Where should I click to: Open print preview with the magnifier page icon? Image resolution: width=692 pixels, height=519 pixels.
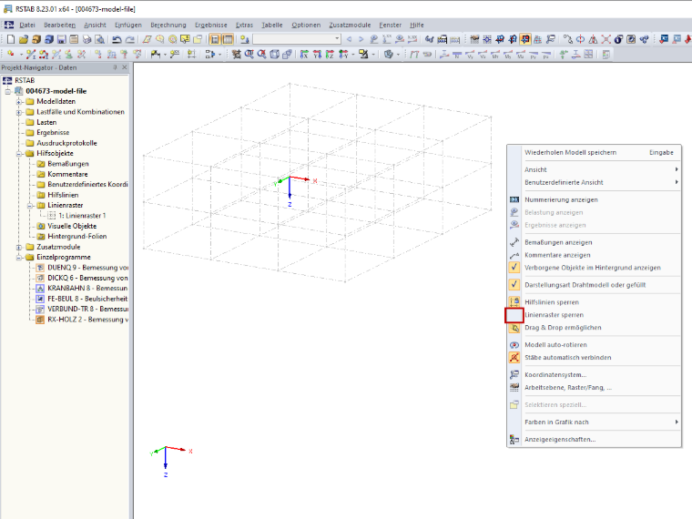[x=100, y=40]
